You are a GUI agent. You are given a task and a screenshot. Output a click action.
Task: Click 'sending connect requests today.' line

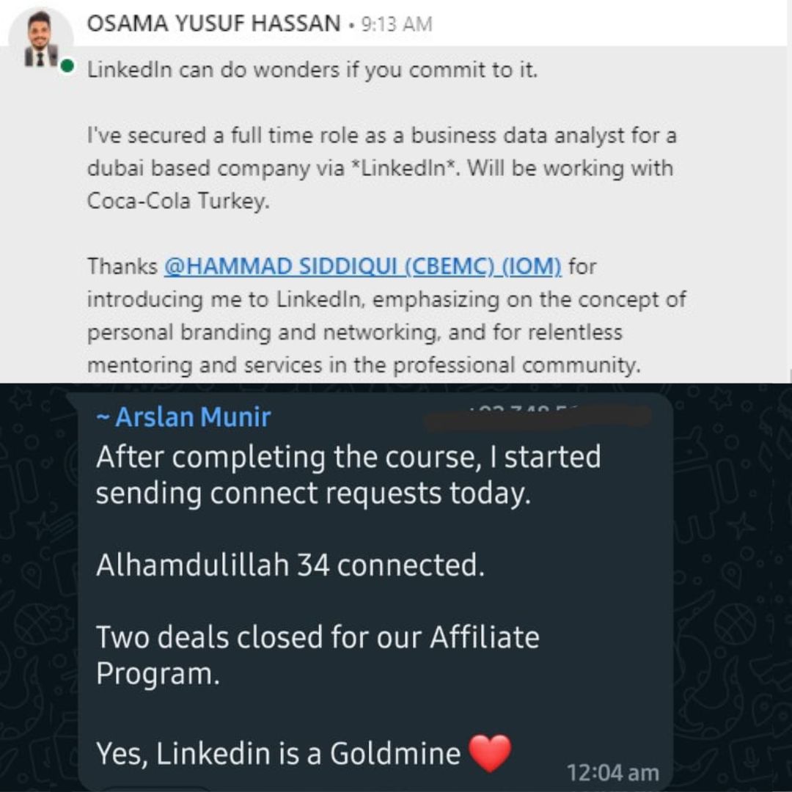click(x=313, y=493)
